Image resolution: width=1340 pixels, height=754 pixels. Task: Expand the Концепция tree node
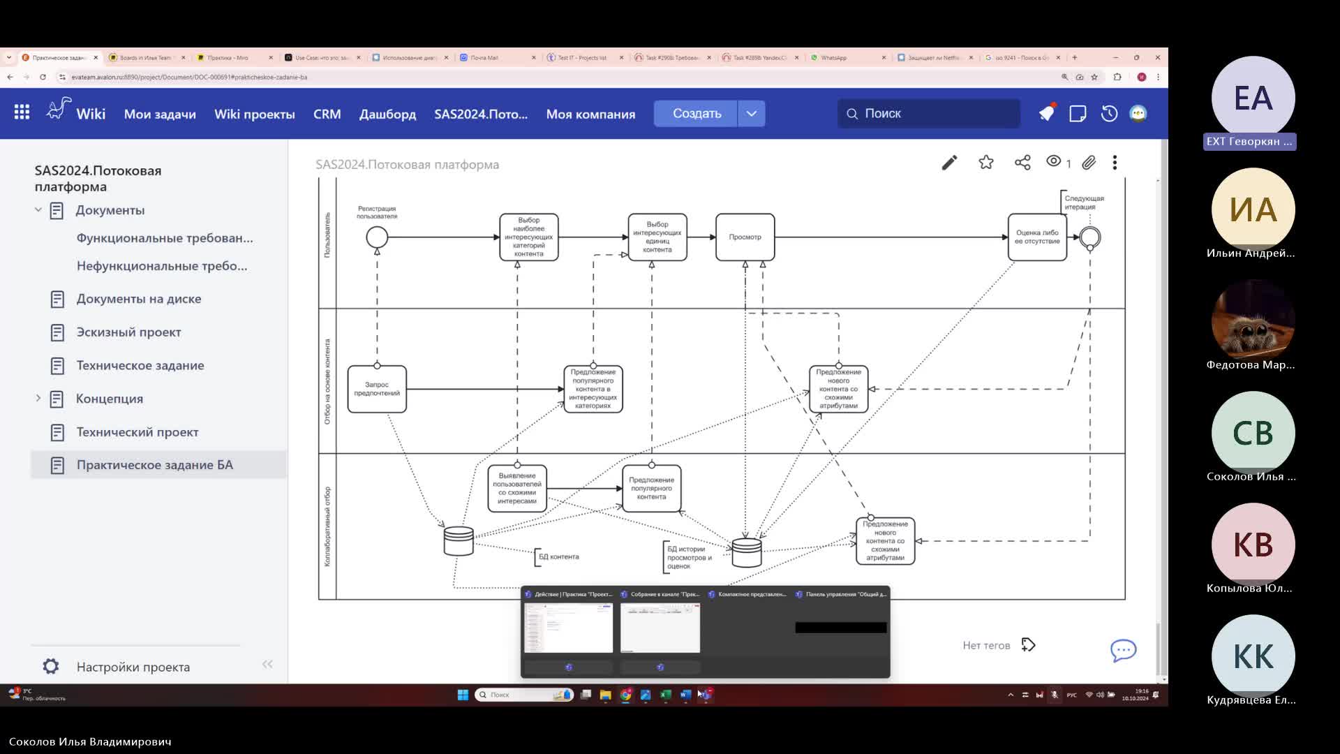[38, 398]
